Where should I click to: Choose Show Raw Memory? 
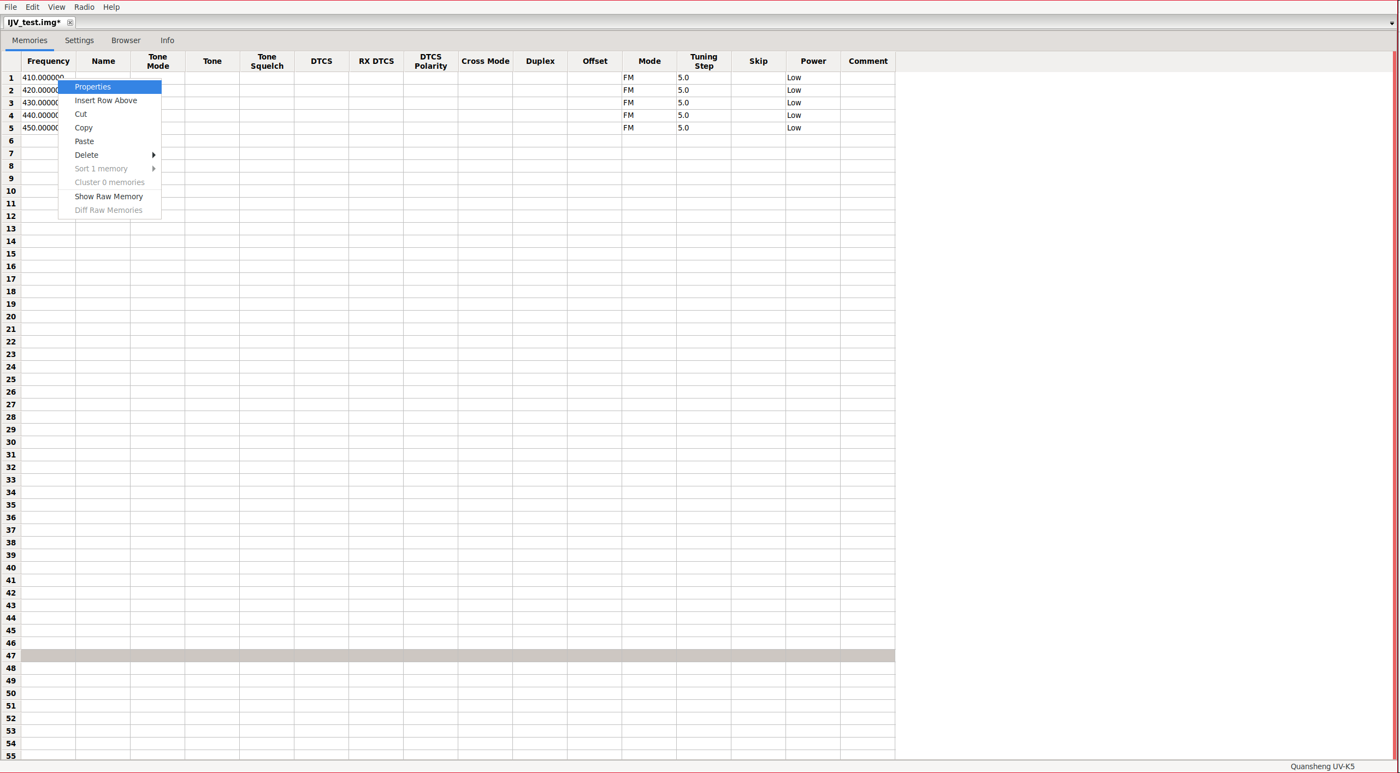tap(108, 197)
